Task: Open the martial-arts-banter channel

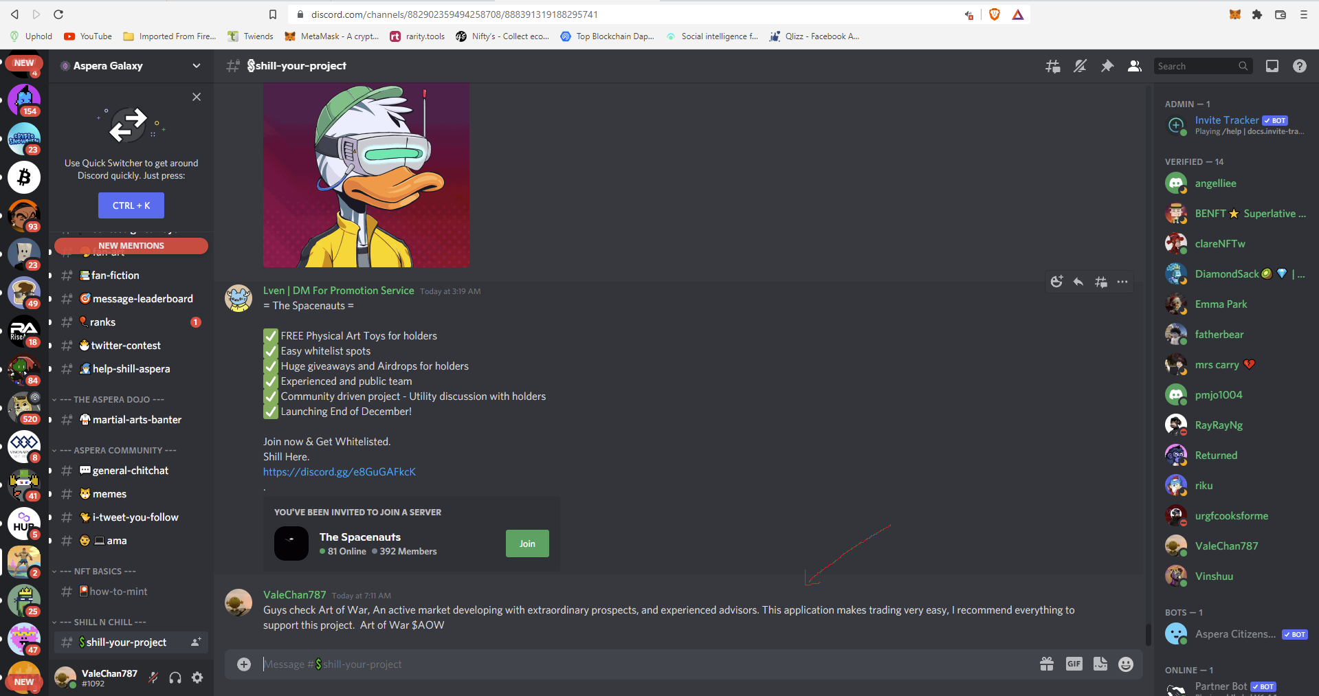Action: [x=131, y=420]
